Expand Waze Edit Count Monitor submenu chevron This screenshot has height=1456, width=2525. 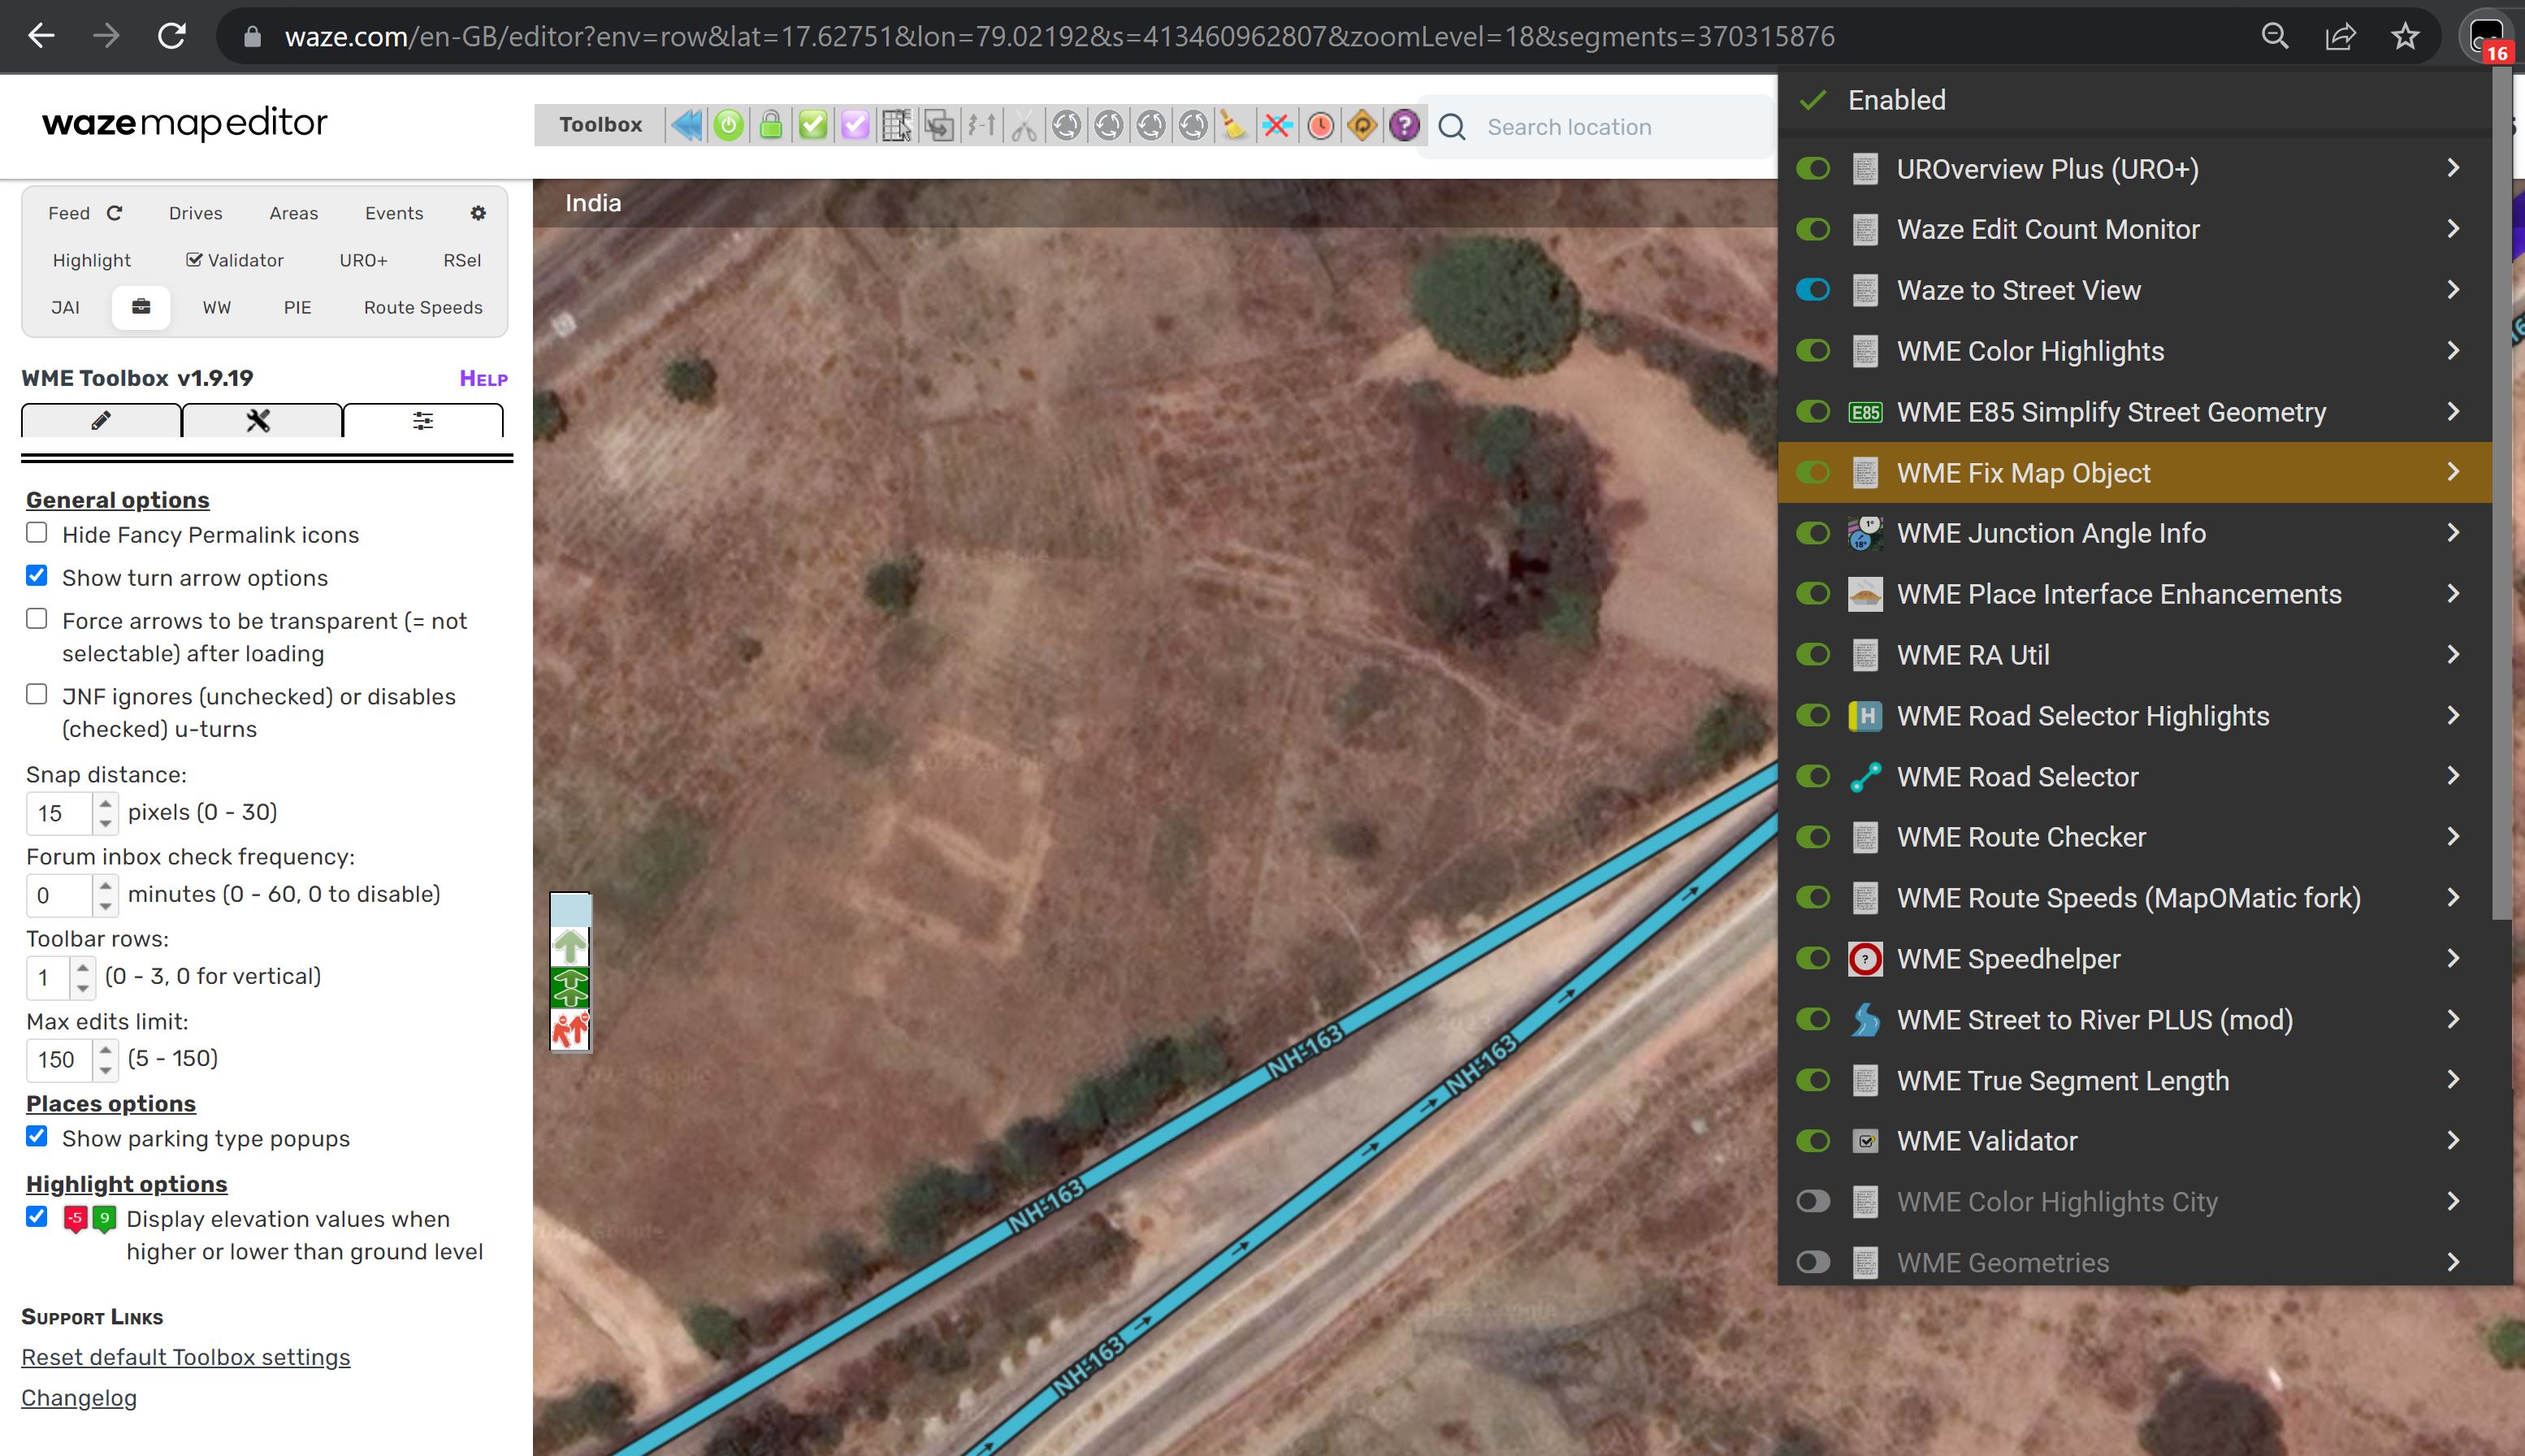pos(2453,229)
